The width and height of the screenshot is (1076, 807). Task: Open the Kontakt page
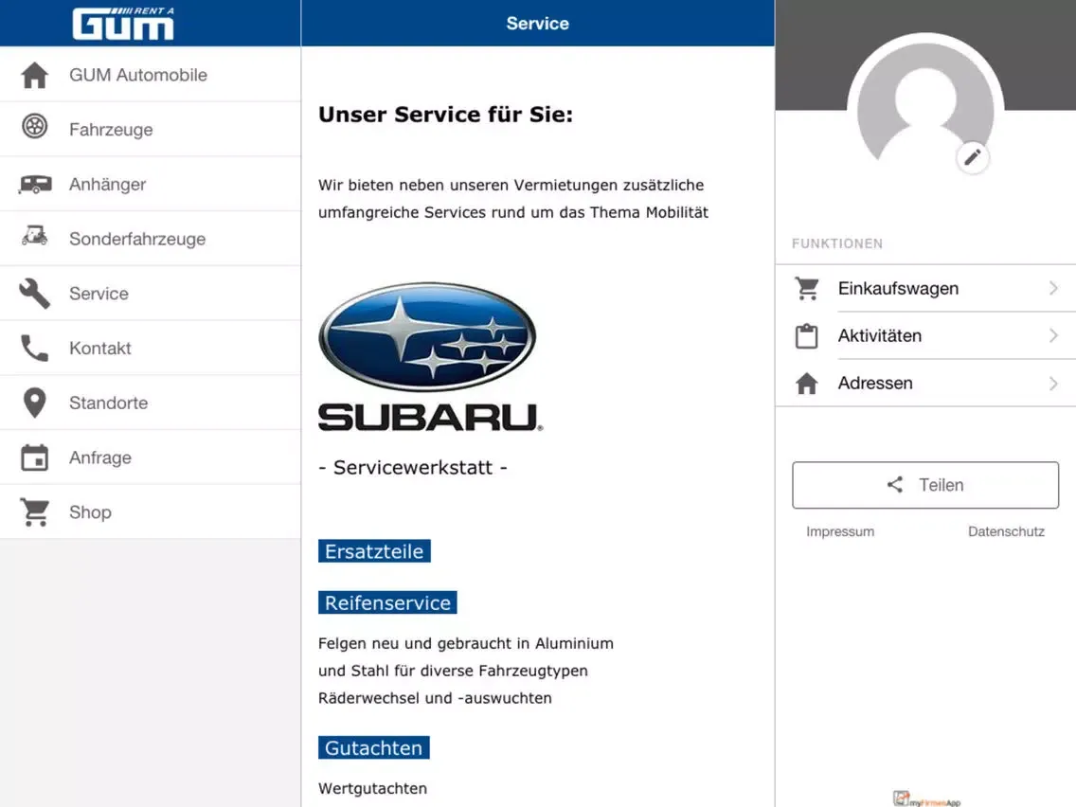tap(151, 348)
